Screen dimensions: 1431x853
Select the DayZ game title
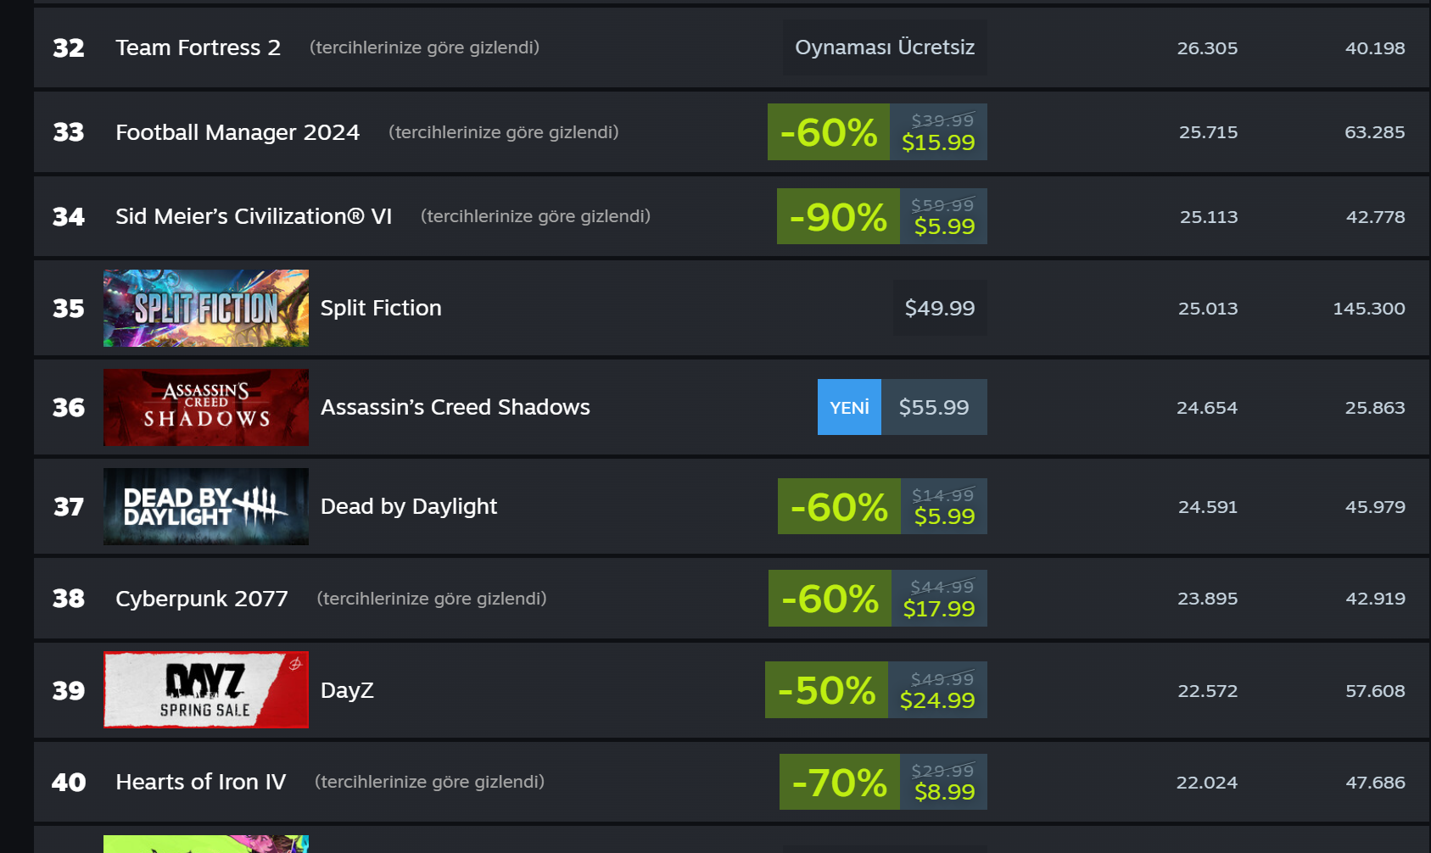(x=347, y=690)
